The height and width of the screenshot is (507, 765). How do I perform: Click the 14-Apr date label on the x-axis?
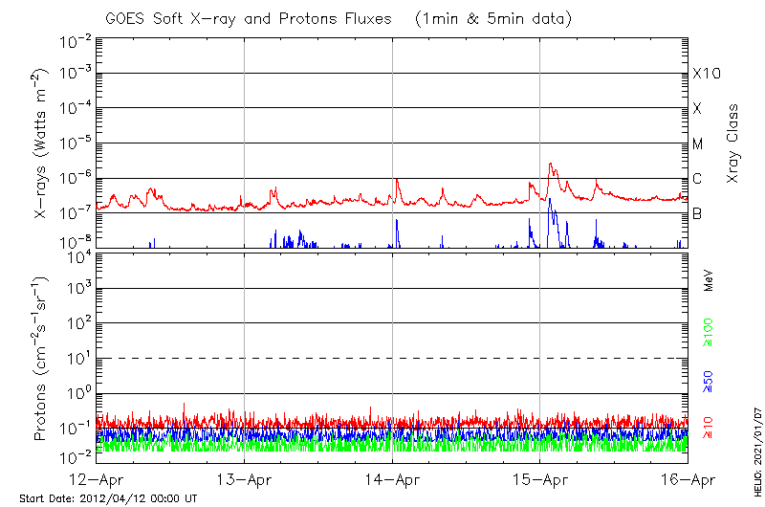point(392,479)
